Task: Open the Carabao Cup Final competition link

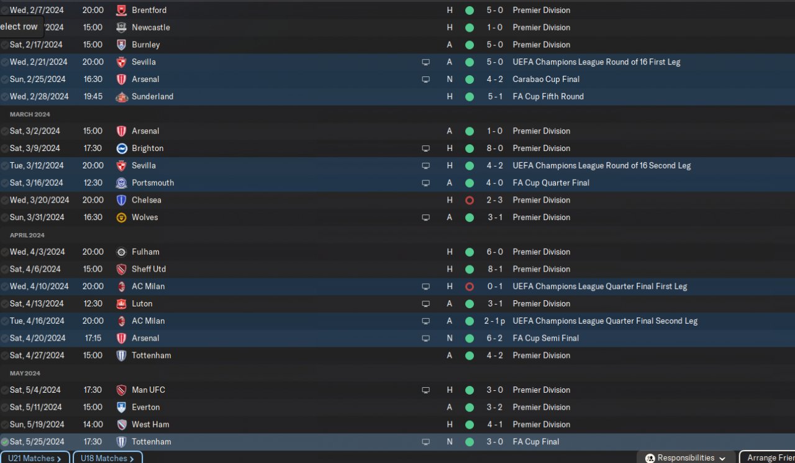Action: point(545,79)
